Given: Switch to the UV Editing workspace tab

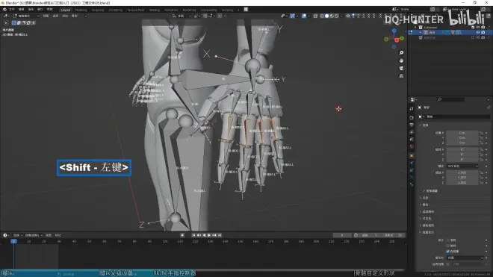Looking at the screenshot, I should point(115,10).
